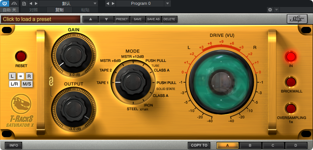Viewport: 313px width, 150px height.
Task: Open the gear settings icon
Action: (270, 10)
